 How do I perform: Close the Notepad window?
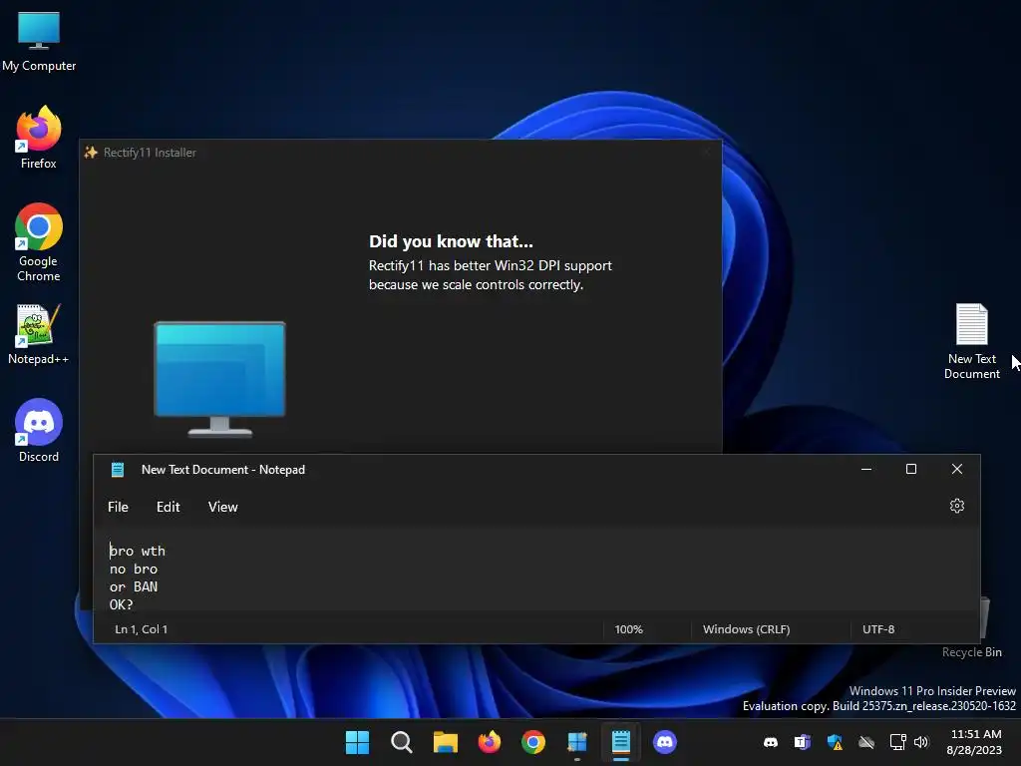[x=956, y=469]
